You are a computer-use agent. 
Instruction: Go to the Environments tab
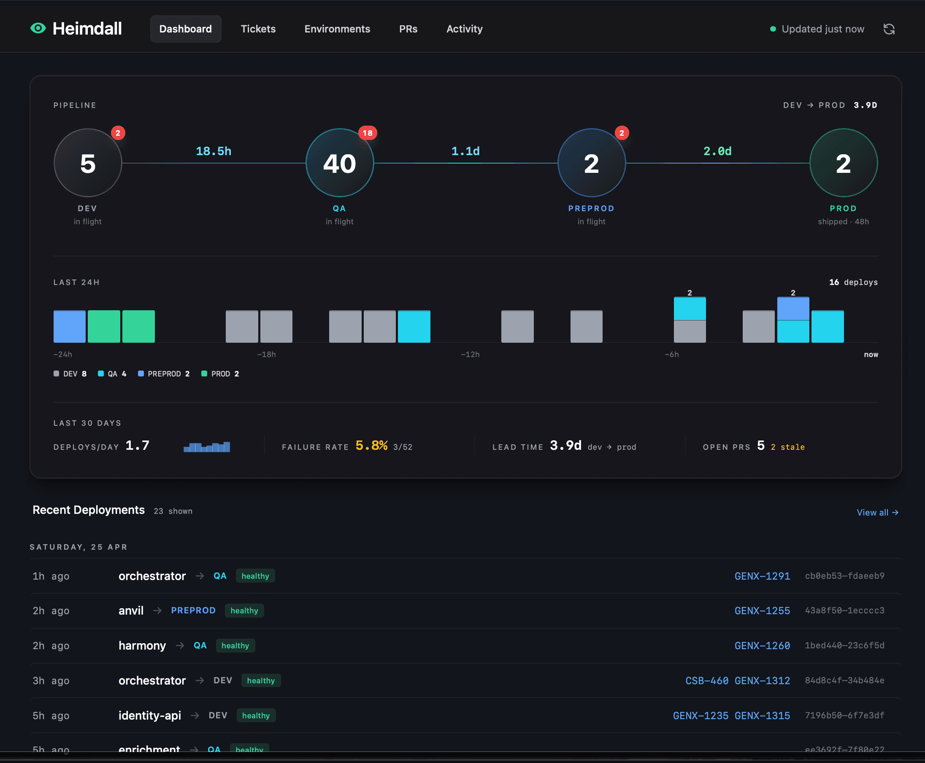pyautogui.click(x=337, y=29)
